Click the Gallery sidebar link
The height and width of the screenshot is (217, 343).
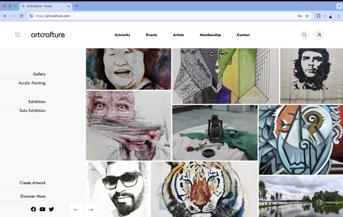point(39,74)
